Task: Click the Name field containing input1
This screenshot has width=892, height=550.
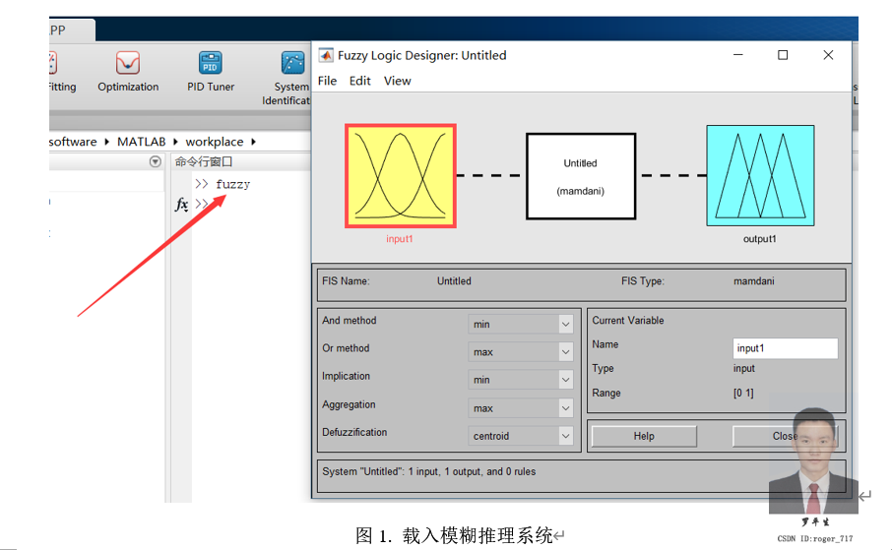Action: tap(785, 348)
